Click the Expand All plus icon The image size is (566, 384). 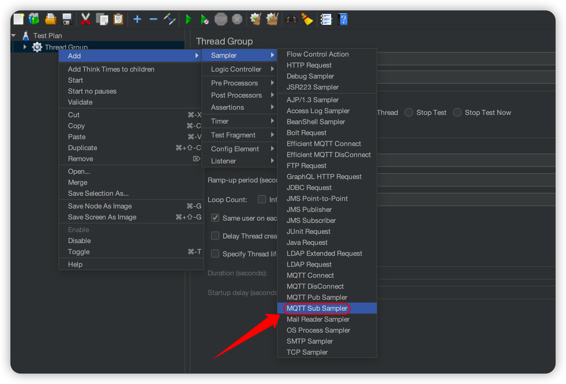137,19
